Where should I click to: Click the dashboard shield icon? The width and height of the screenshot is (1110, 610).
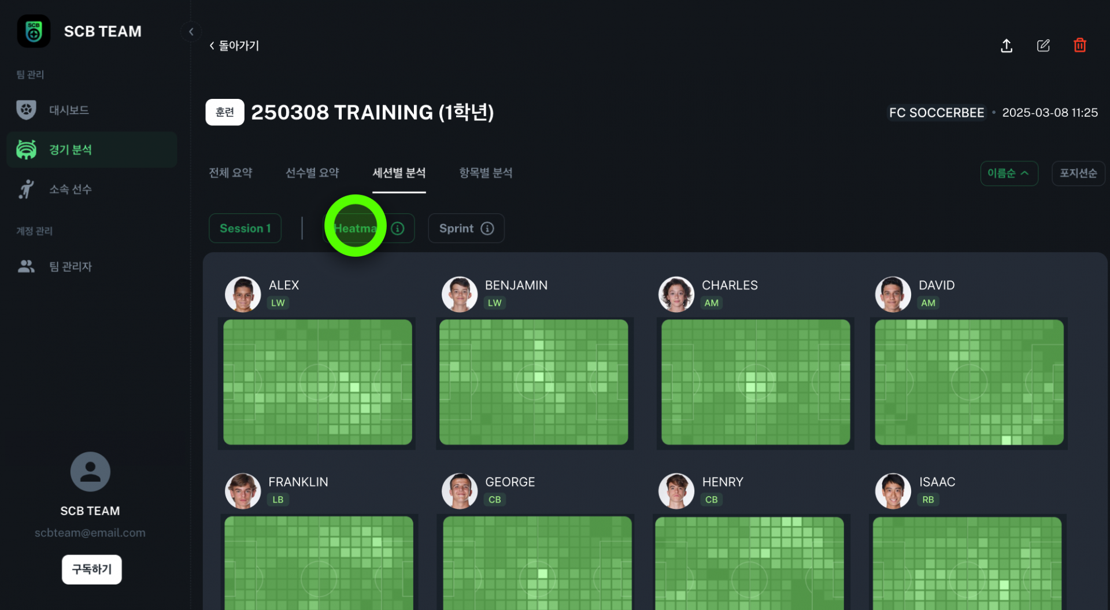[x=26, y=110]
